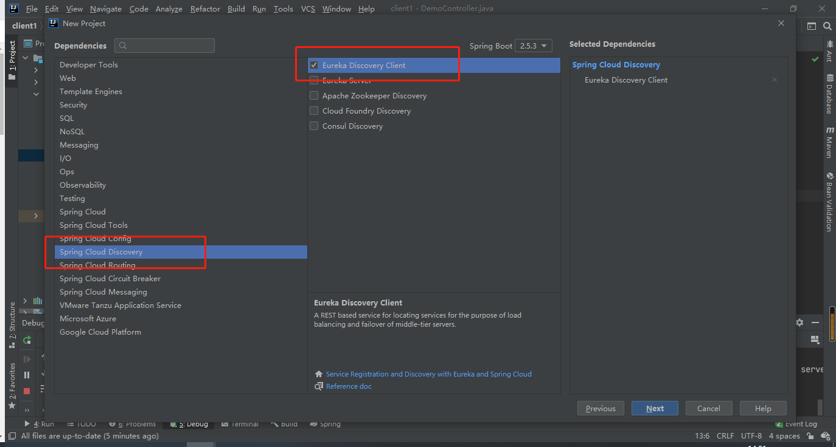
Task: Select Spring Cloud Messaging category
Action: click(181, 292)
